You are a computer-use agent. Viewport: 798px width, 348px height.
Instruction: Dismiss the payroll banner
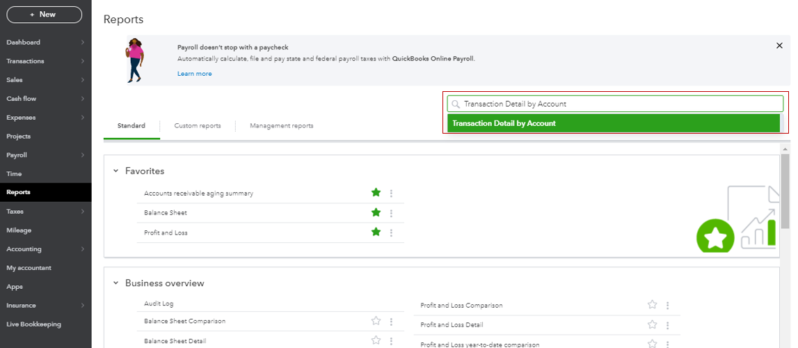[x=779, y=45]
